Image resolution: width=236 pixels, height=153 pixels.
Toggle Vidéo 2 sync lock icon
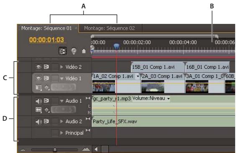(x=46, y=67)
